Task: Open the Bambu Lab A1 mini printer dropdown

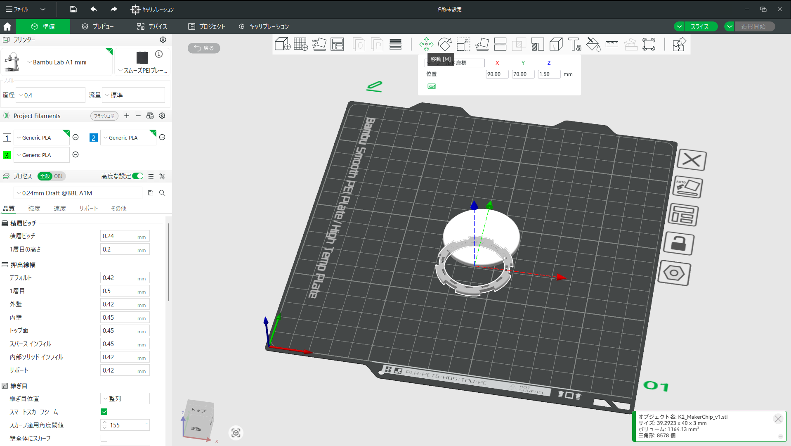Action: [x=57, y=62]
